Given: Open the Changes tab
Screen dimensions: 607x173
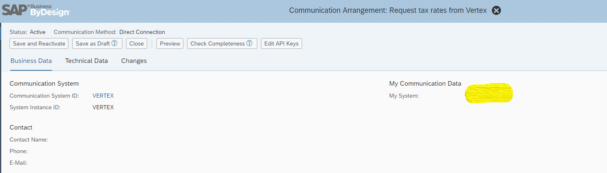Looking at the screenshot, I should pyautogui.click(x=134, y=61).
